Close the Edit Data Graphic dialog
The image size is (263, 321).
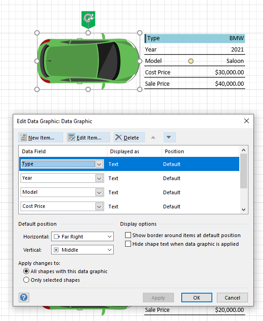247,121
